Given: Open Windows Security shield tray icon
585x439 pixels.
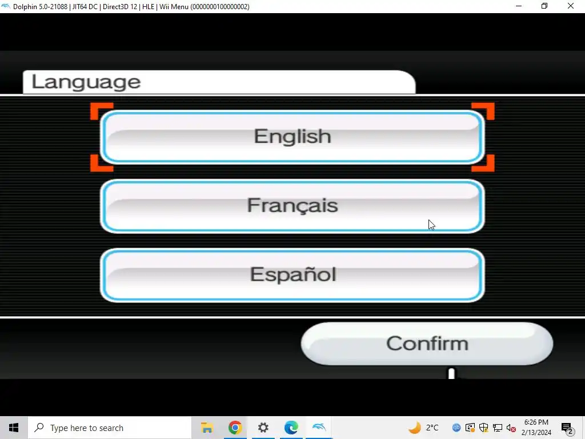Looking at the screenshot, I should point(483,428).
